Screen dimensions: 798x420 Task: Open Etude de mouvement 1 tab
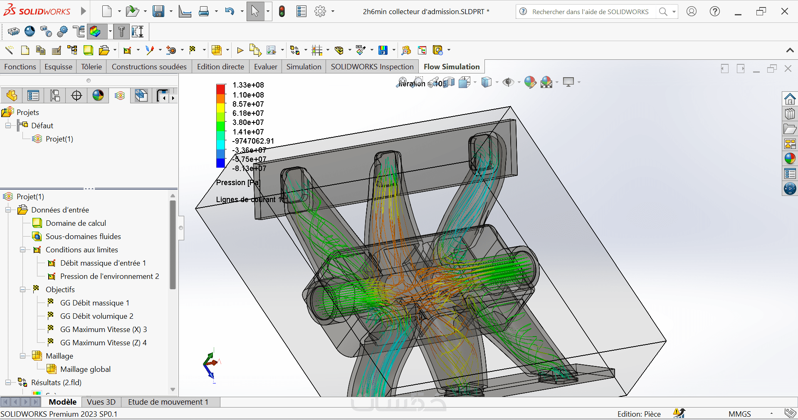[x=168, y=402]
